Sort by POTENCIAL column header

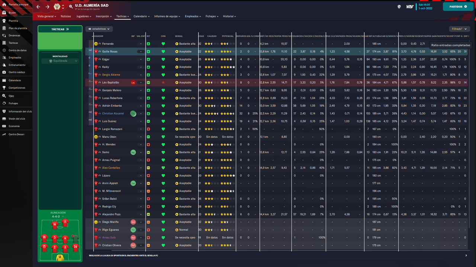tap(228, 36)
